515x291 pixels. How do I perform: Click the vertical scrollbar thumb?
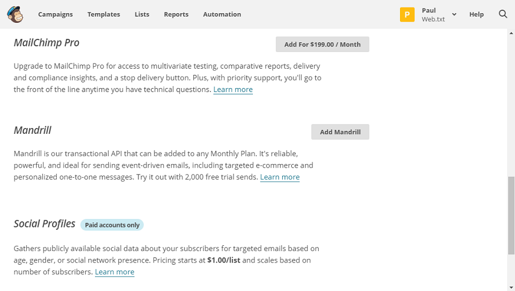pos(511,216)
